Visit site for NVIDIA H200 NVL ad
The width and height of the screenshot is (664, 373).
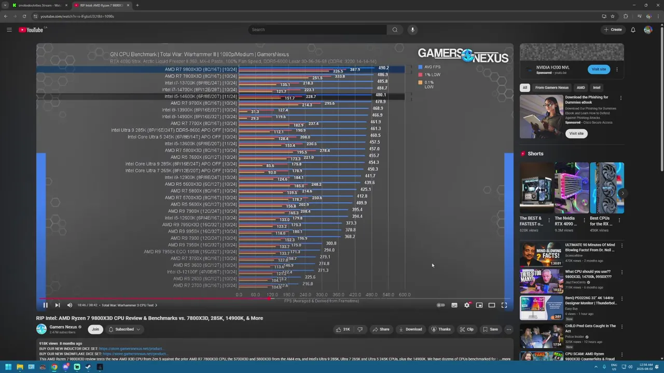click(x=599, y=69)
